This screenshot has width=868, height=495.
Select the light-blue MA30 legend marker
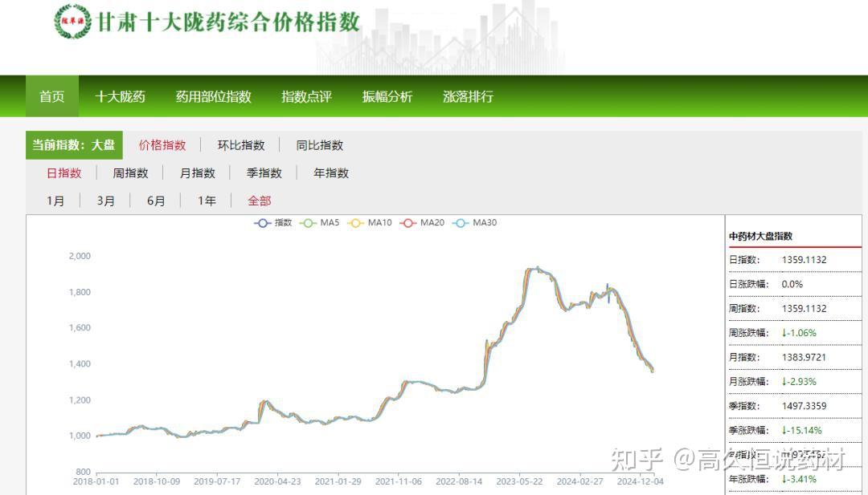tap(463, 223)
